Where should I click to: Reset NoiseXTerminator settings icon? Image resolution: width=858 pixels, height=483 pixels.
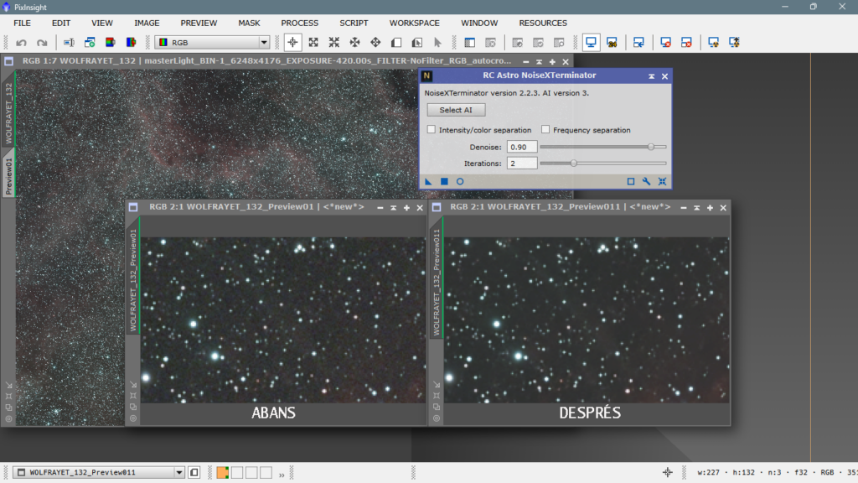pyautogui.click(x=662, y=181)
